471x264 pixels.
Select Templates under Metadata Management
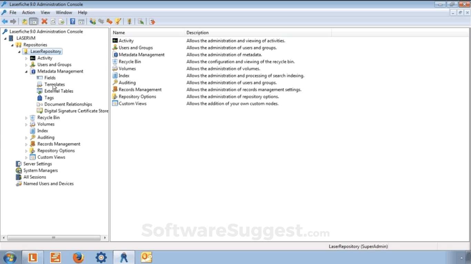click(x=54, y=84)
